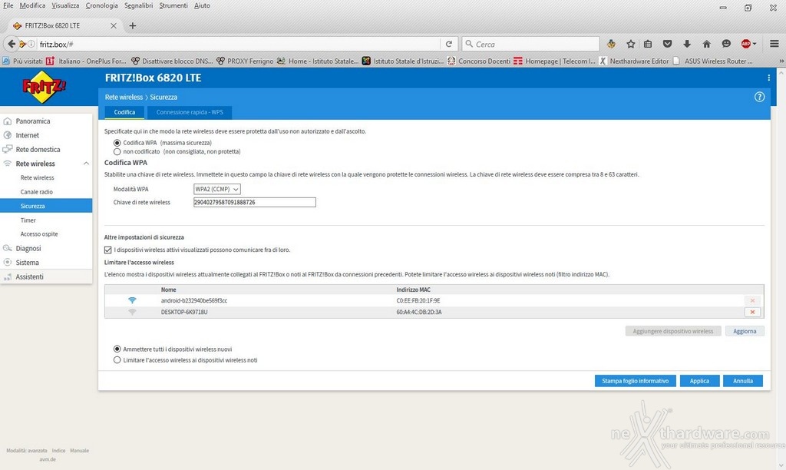Open Modalità WPA dropdown
Image resolution: width=786 pixels, height=470 pixels.
pyautogui.click(x=217, y=189)
